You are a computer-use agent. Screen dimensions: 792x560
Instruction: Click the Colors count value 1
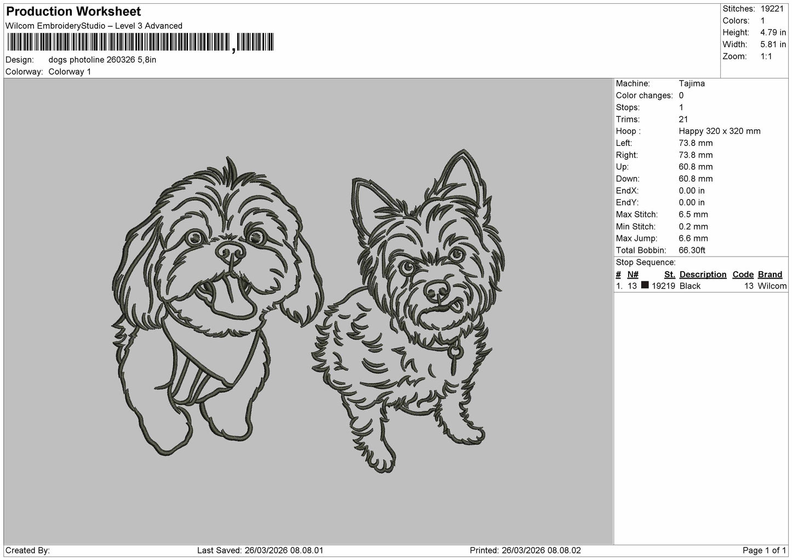click(x=763, y=21)
